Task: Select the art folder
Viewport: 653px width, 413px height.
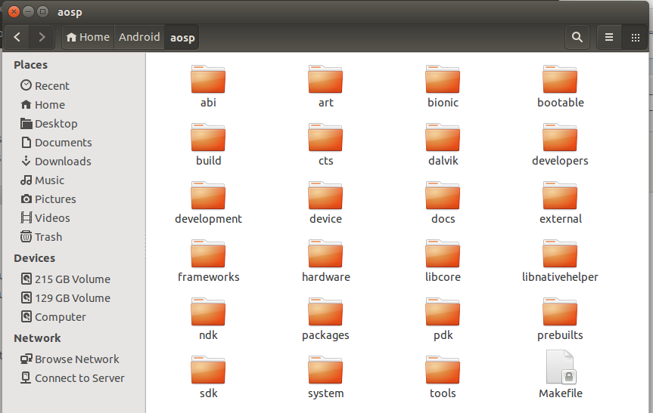Action: point(325,86)
